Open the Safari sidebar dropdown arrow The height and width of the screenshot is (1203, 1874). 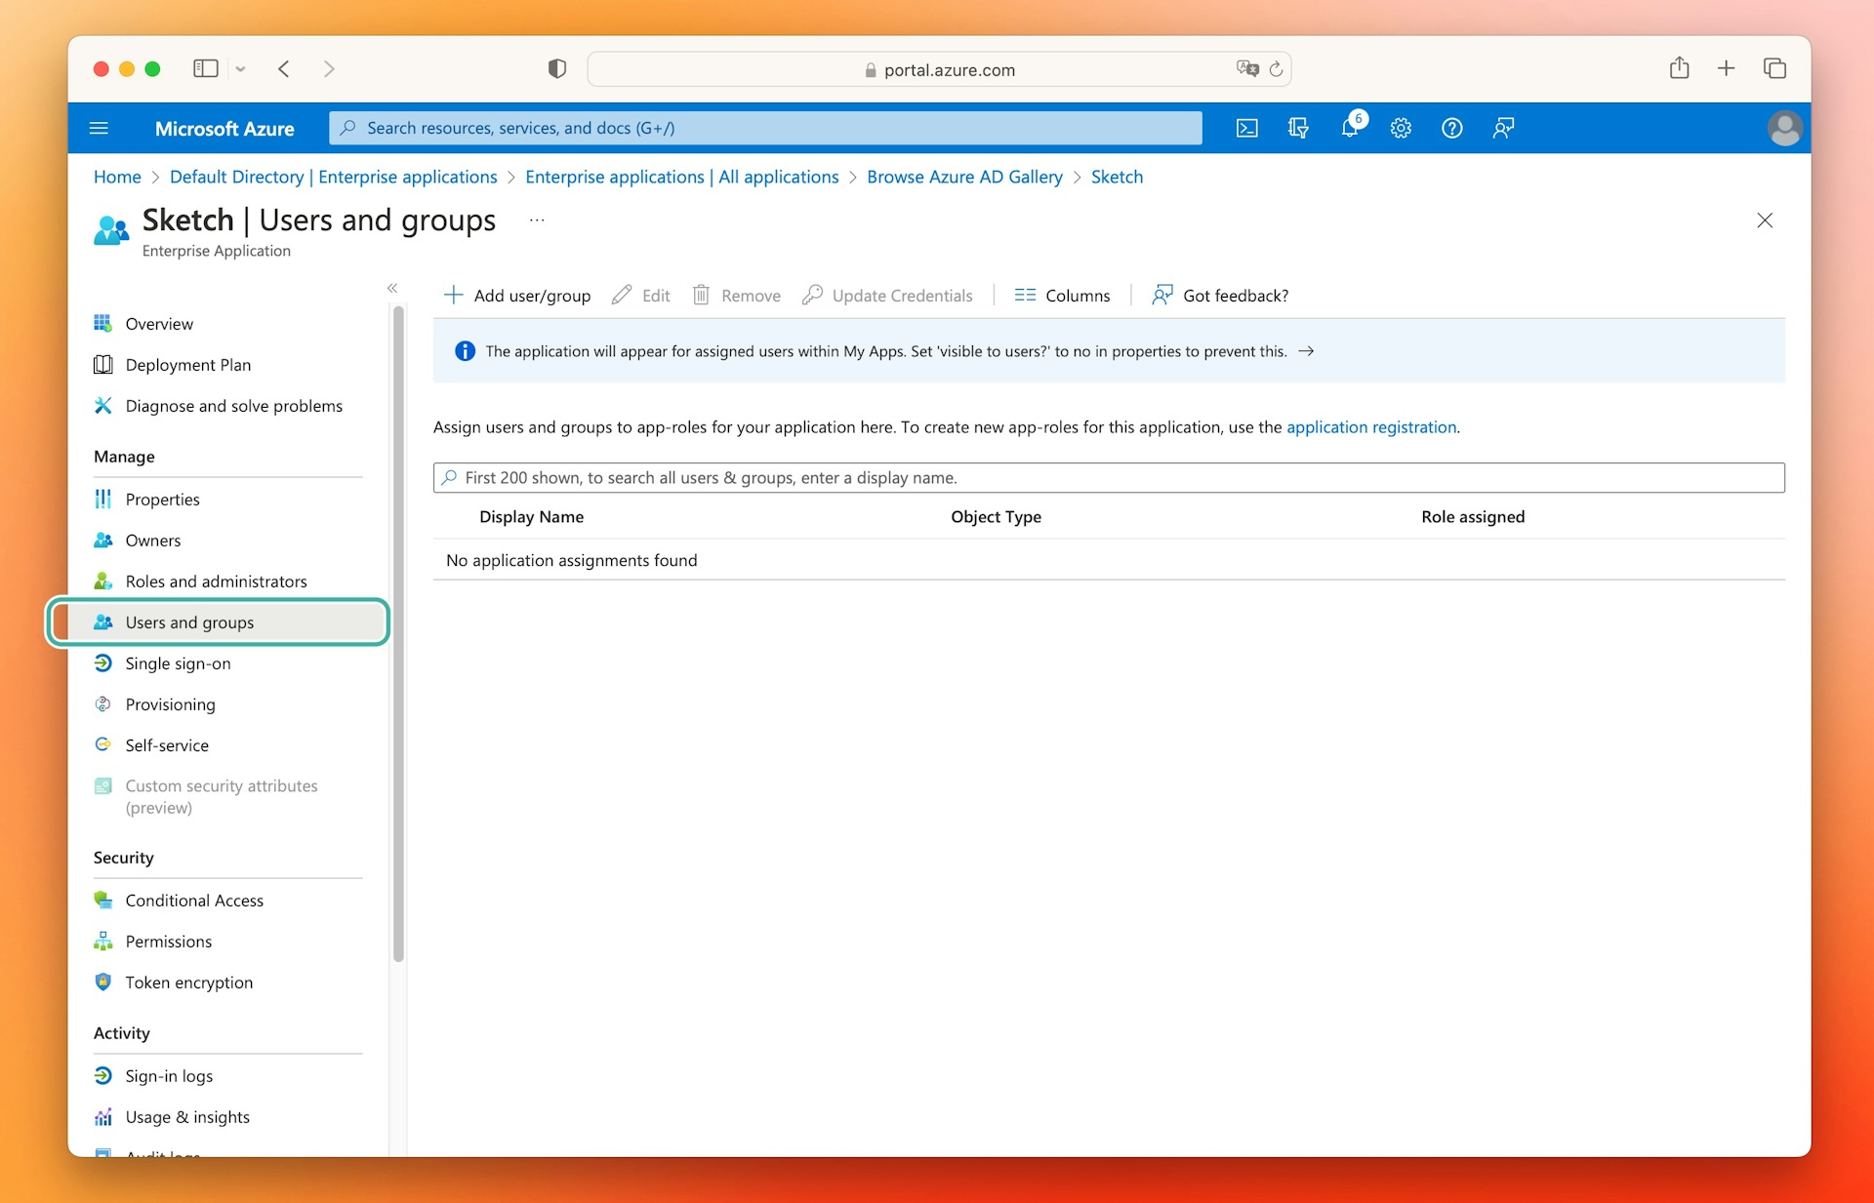click(x=240, y=69)
